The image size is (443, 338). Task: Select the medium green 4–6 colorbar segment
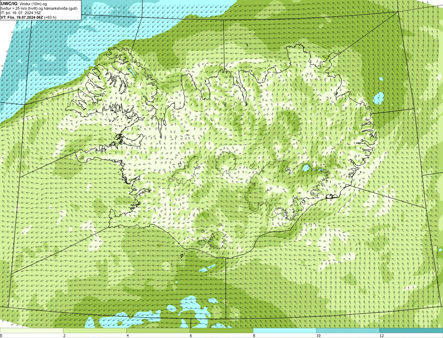[159, 330]
